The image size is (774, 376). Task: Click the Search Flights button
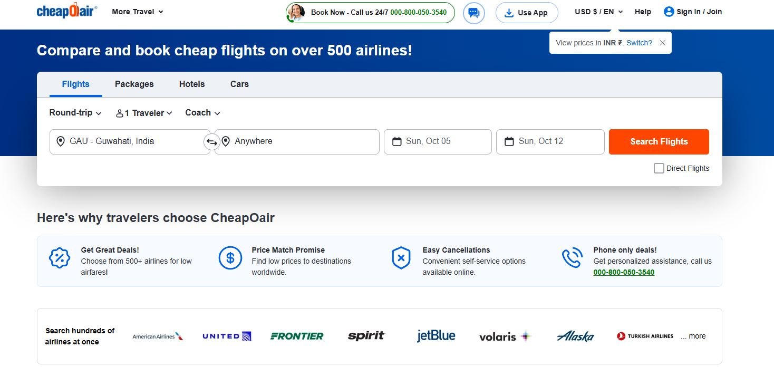659,142
